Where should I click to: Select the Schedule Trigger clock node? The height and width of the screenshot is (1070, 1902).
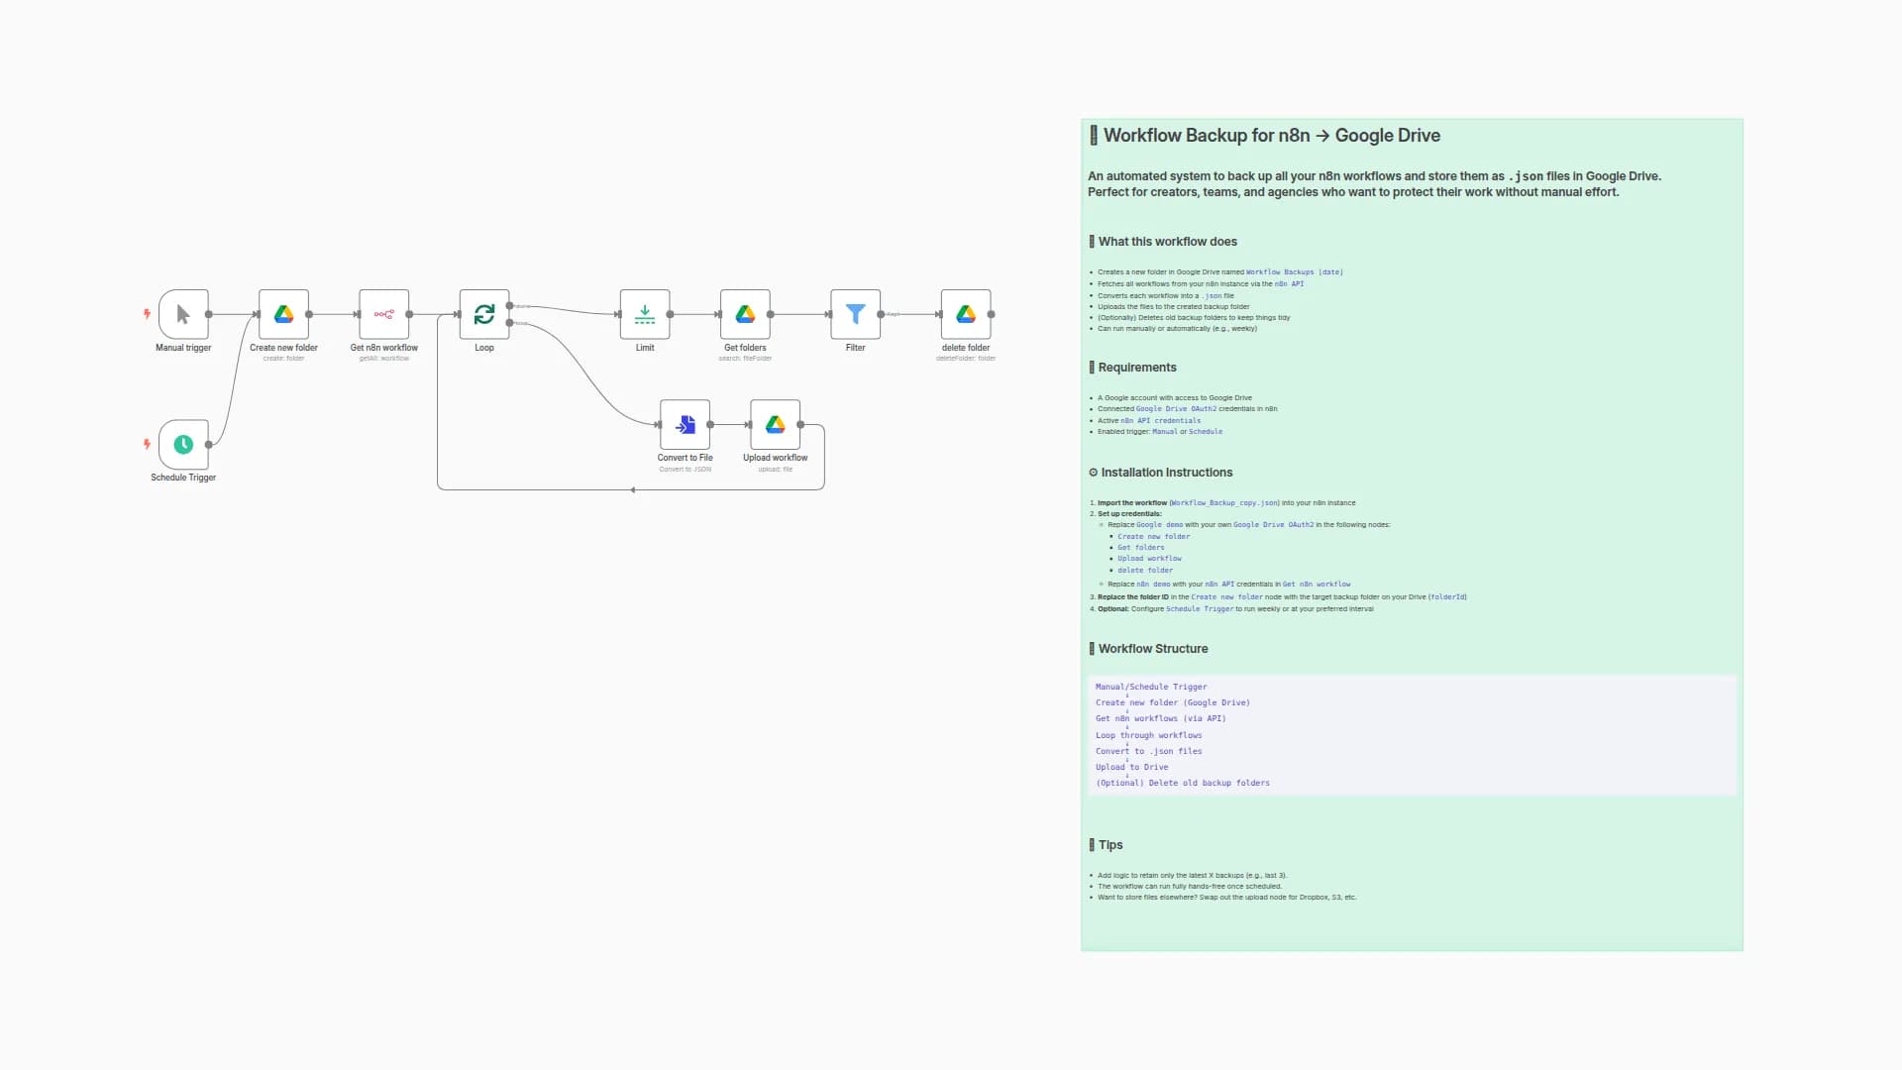tap(183, 444)
